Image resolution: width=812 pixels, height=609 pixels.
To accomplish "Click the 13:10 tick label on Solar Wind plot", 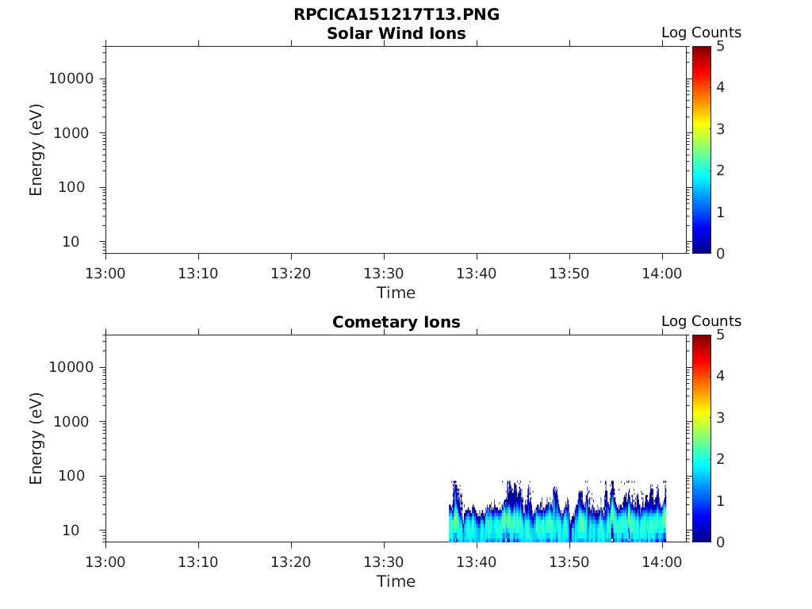I will click(x=198, y=274).
